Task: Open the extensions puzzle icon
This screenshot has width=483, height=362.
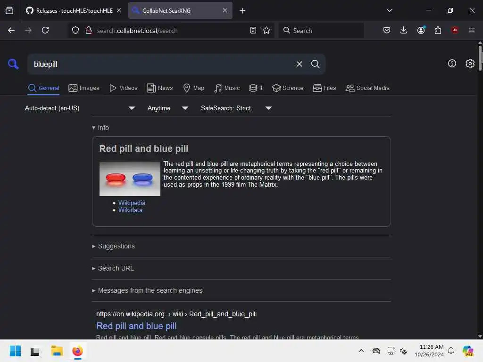Action: tap(438, 30)
